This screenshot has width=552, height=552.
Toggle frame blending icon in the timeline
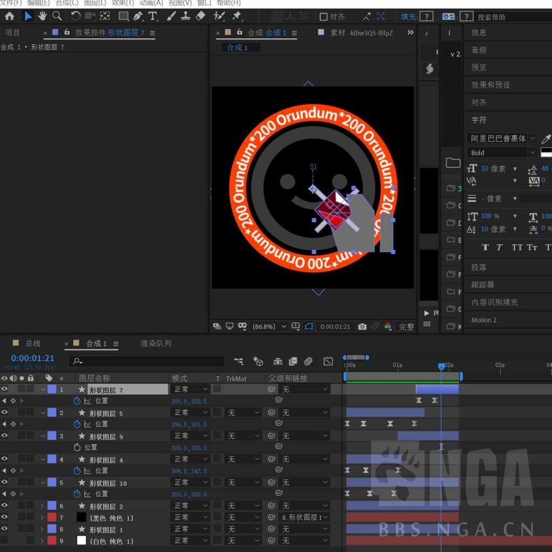[293, 361]
